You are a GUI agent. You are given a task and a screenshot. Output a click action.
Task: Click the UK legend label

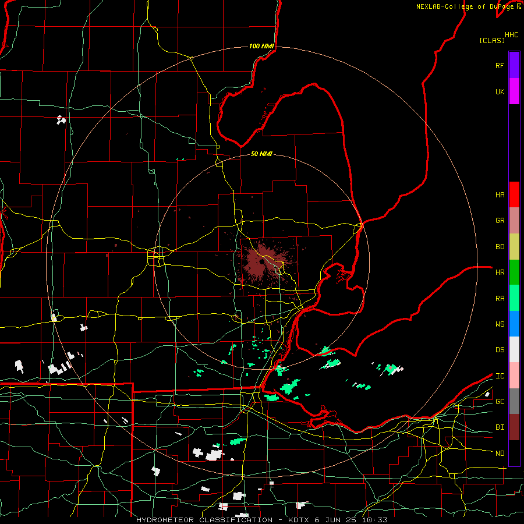pos(500,91)
